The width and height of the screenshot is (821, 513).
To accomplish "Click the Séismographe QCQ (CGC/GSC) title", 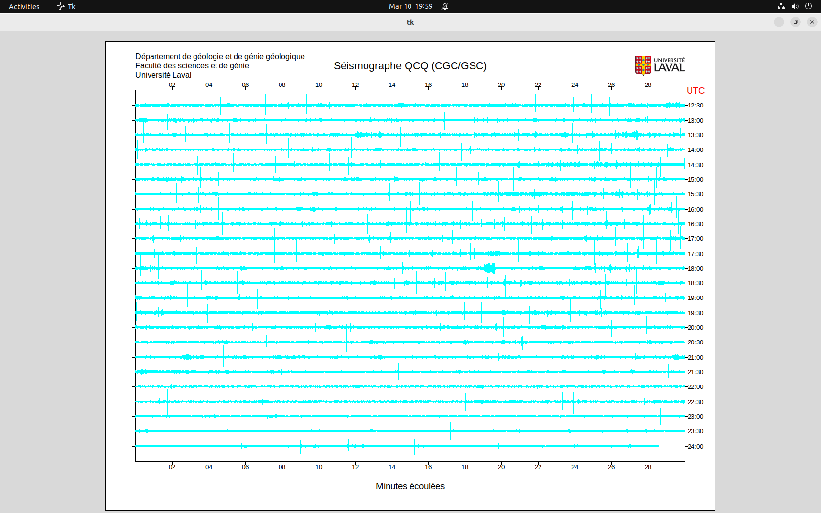I will pyautogui.click(x=410, y=66).
